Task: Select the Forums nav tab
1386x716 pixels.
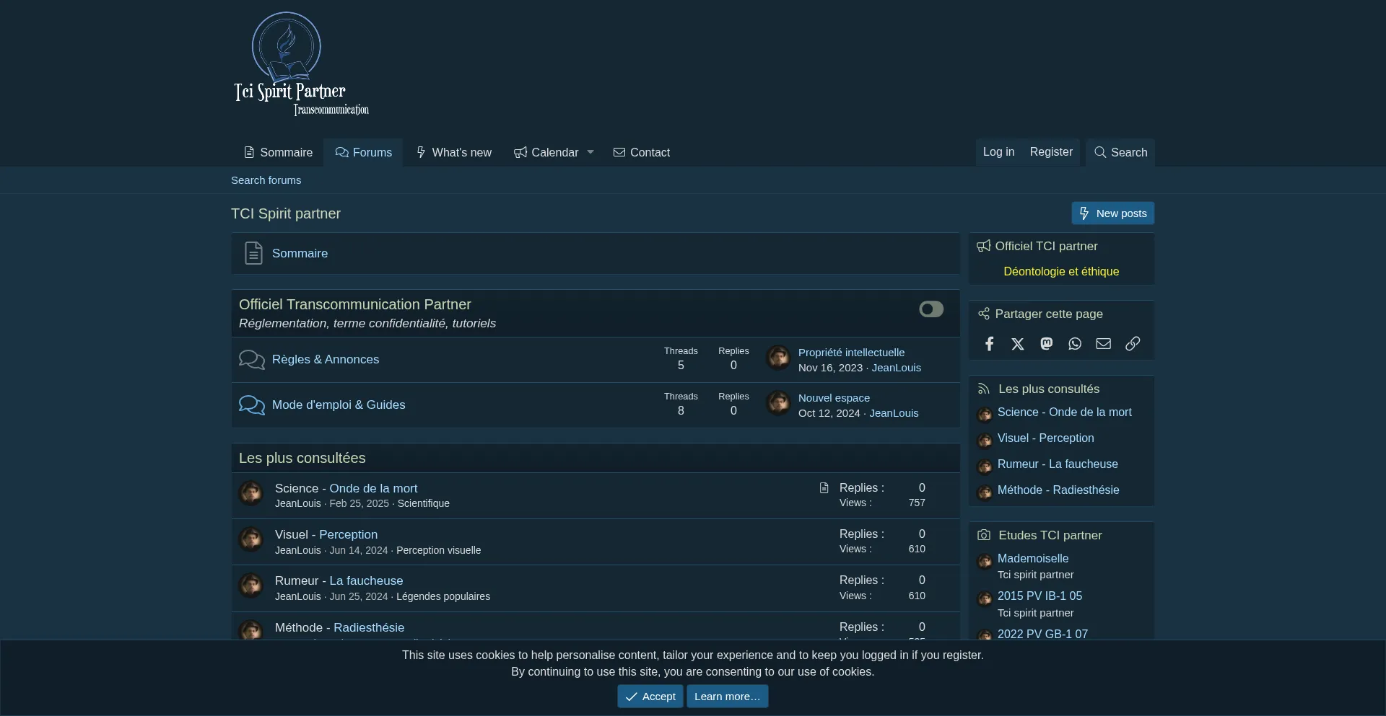Action: (x=363, y=153)
